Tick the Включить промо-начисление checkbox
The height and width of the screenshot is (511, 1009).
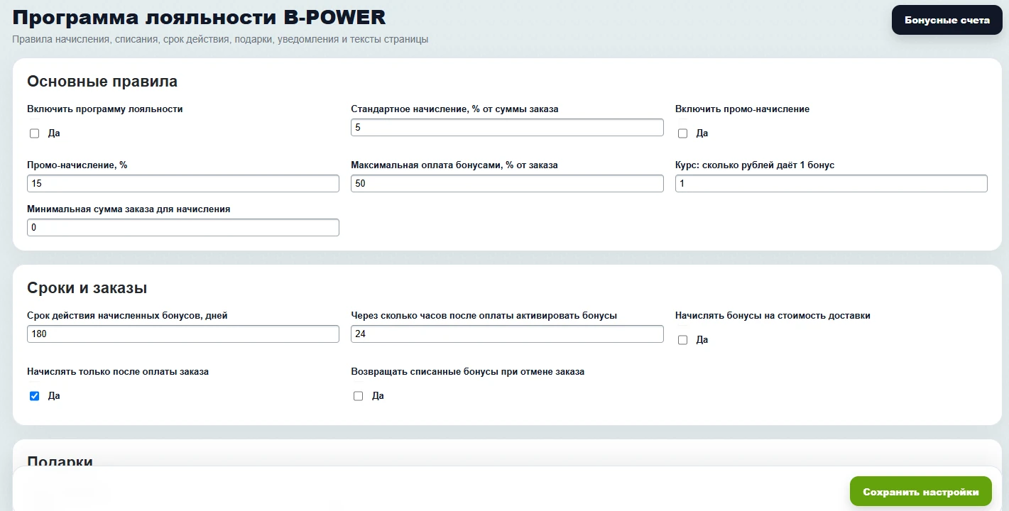coord(682,133)
